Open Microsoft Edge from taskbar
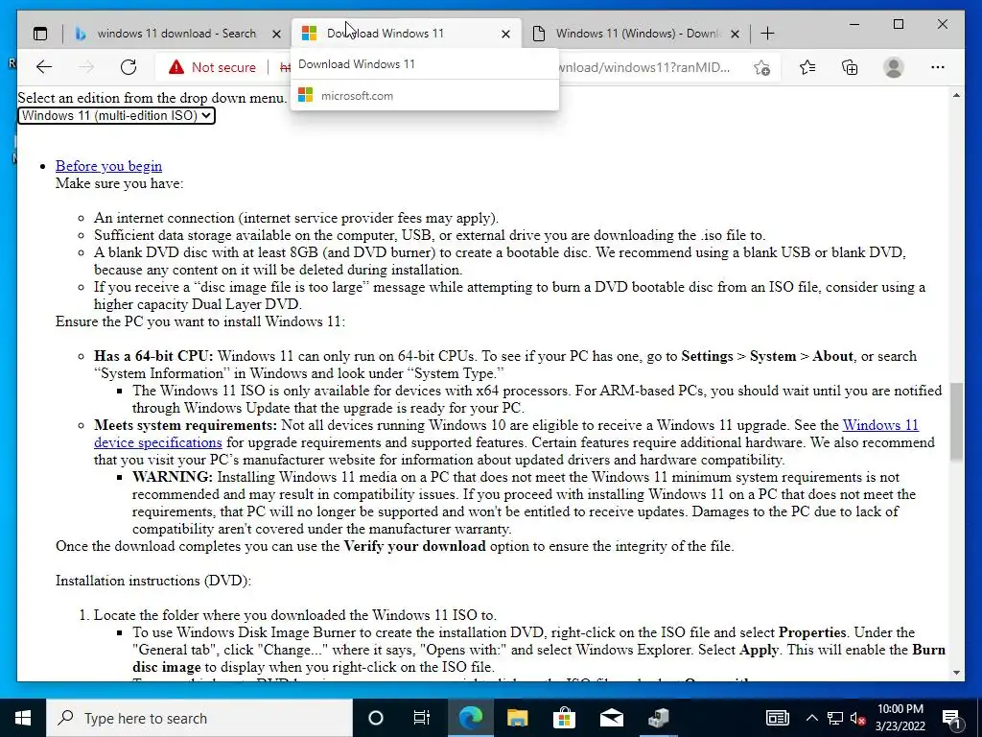This screenshot has height=737, width=982. [x=470, y=718]
